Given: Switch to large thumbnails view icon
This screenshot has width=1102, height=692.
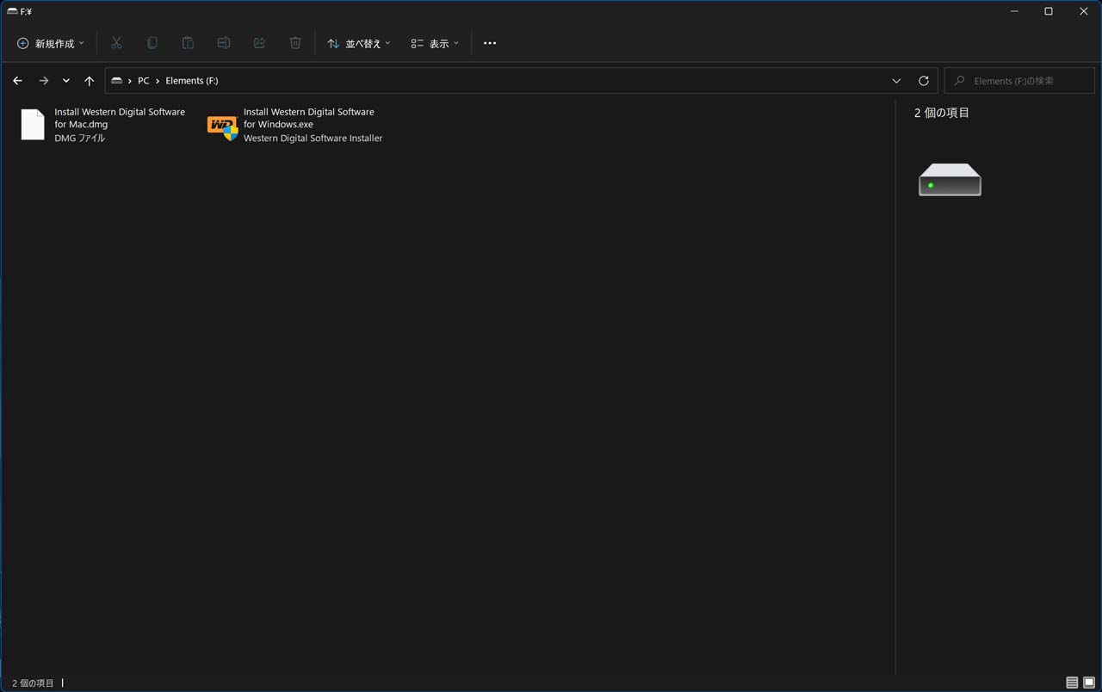Looking at the screenshot, I should point(1089,683).
